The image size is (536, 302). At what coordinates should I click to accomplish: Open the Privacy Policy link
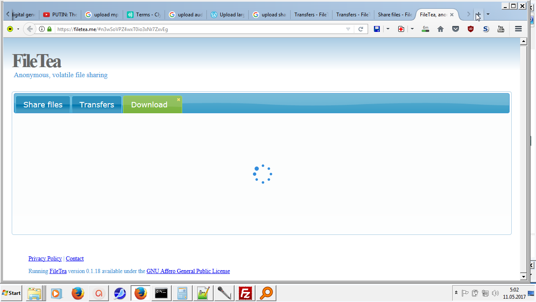click(45, 259)
